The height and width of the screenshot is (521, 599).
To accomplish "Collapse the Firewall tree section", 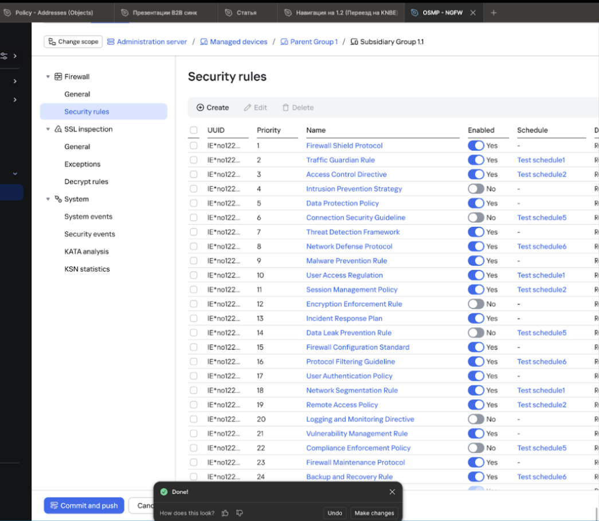I will pyautogui.click(x=48, y=77).
